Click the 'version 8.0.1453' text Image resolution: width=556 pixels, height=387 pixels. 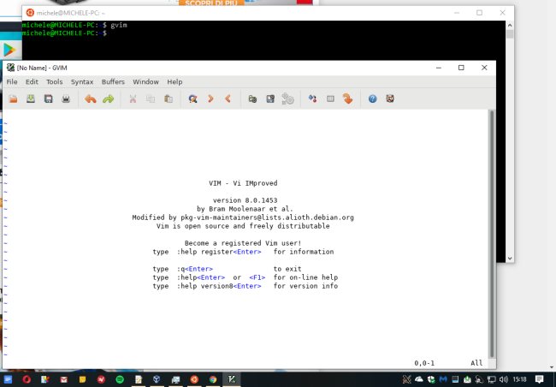(x=245, y=200)
